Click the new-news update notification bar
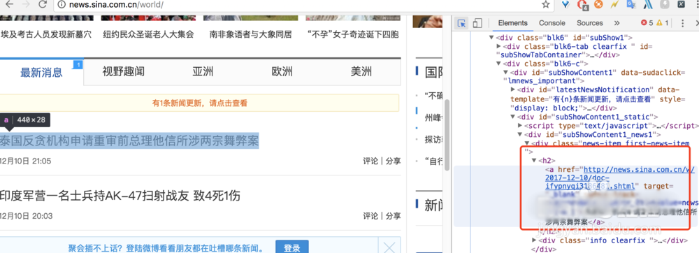This screenshot has width=699, height=253. tap(199, 103)
